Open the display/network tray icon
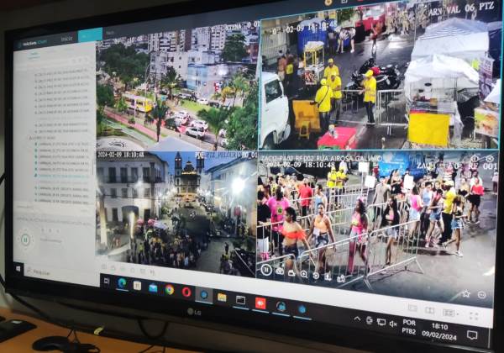 pyautogui.click(x=381, y=322)
